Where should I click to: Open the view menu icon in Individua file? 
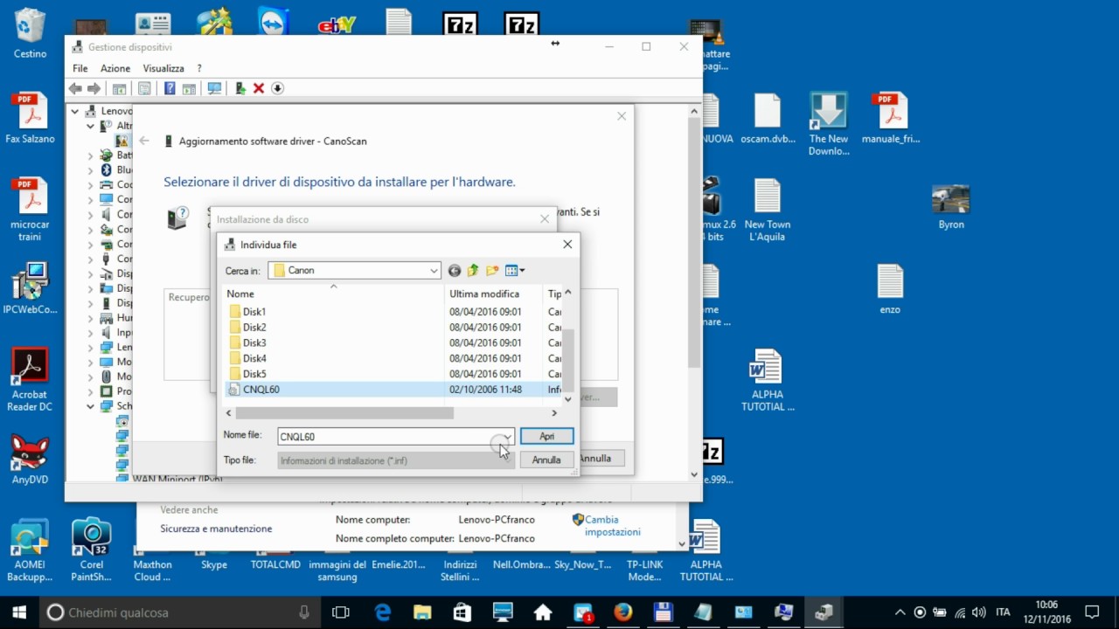[x=515, y=271]
